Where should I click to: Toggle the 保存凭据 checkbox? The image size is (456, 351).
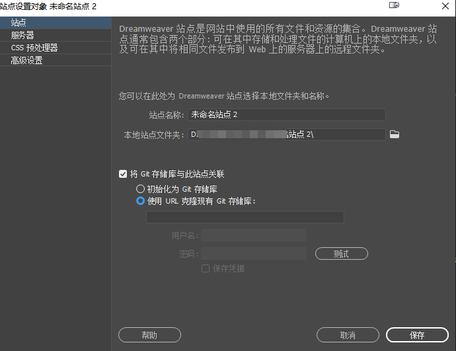click(x=206, y=268)
